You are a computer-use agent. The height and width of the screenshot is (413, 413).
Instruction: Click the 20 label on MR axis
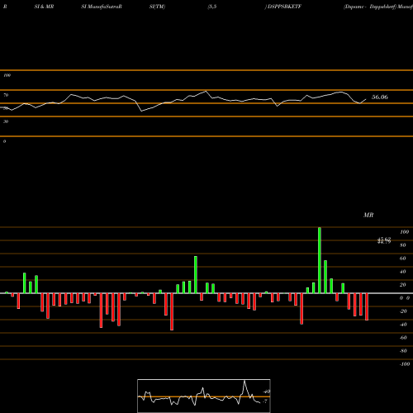403,285
